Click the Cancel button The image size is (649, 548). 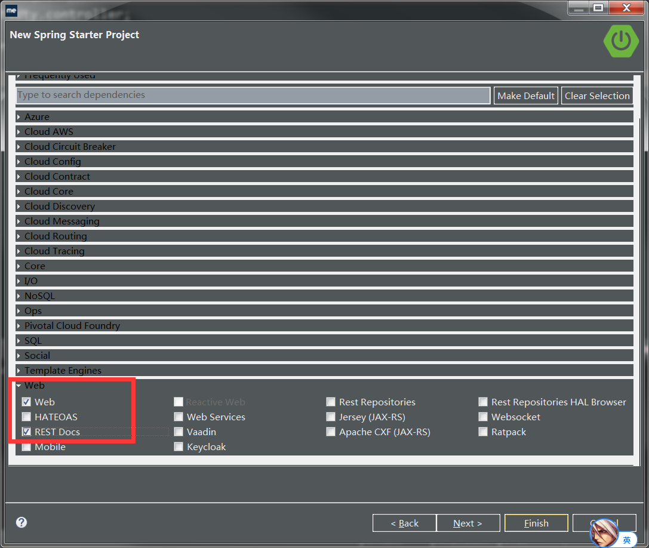point(604,523)
